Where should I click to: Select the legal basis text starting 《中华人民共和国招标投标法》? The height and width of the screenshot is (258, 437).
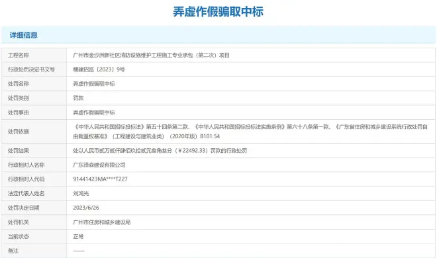(250, 132)
